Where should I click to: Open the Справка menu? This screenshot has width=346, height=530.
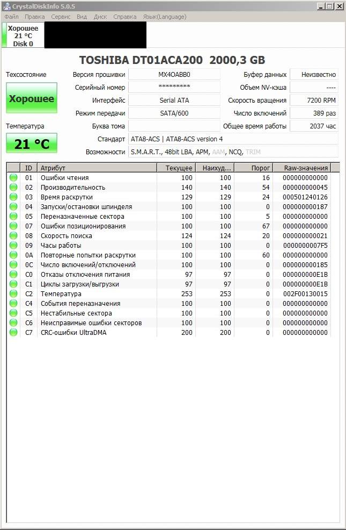[125, 17]
